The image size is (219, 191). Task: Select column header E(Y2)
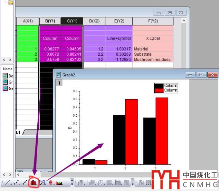(119, 21)
